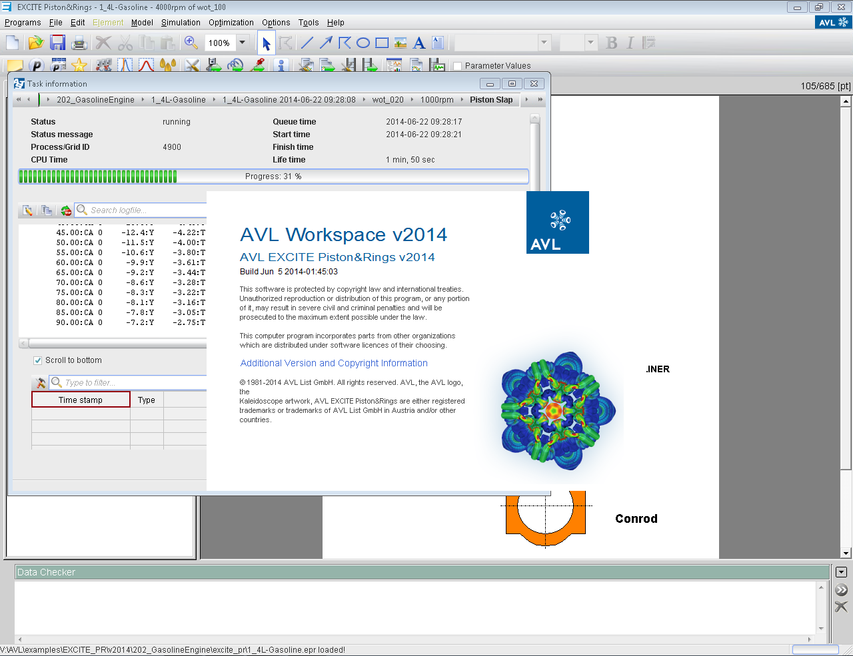This screenshot has width=853, height=656.
Task: Click the crossed tools icon beside Data Checker
Action: (x=841, y=606)
